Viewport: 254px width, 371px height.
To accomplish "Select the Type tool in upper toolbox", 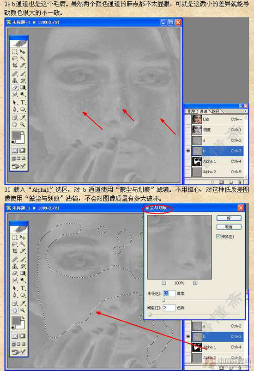I will [x=23, y=102].
